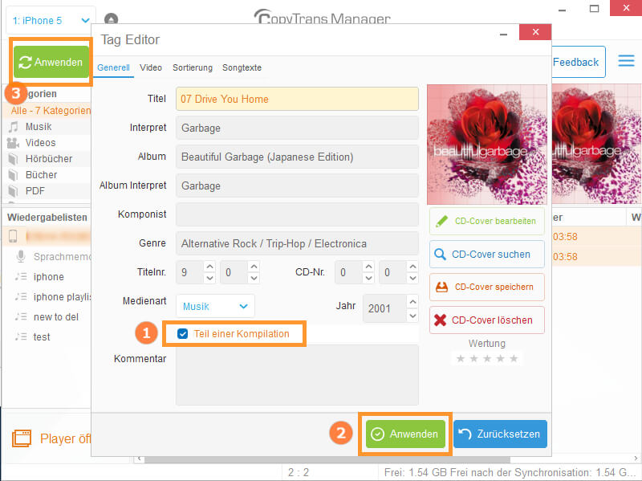Set rating to three stars
Image resolution: width=642 pixels, height=481 pixels.
tap(487, 359)
